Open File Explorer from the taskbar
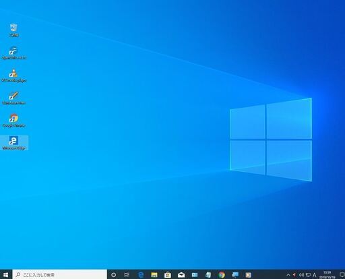The height and width of the screenshot is (279, 345). coord(154,275)
